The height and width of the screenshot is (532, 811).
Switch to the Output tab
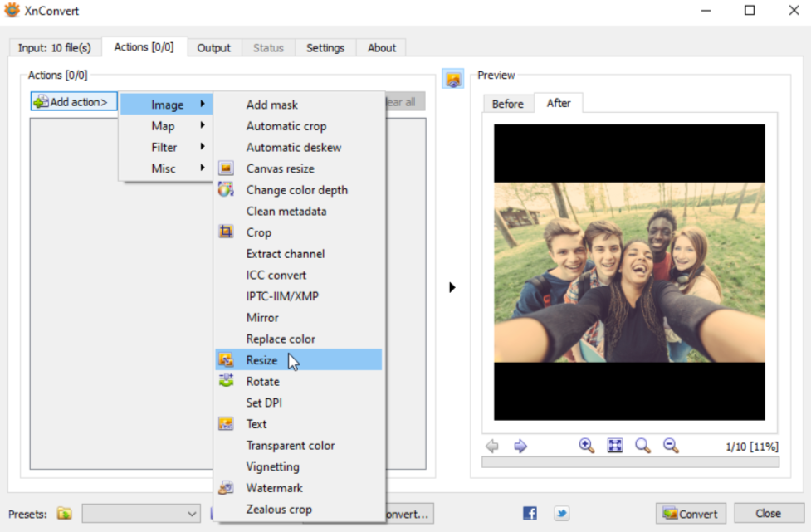[x=213, y=48]
